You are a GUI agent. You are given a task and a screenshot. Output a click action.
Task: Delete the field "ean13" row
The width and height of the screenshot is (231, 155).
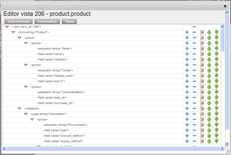tap(194, 81)
